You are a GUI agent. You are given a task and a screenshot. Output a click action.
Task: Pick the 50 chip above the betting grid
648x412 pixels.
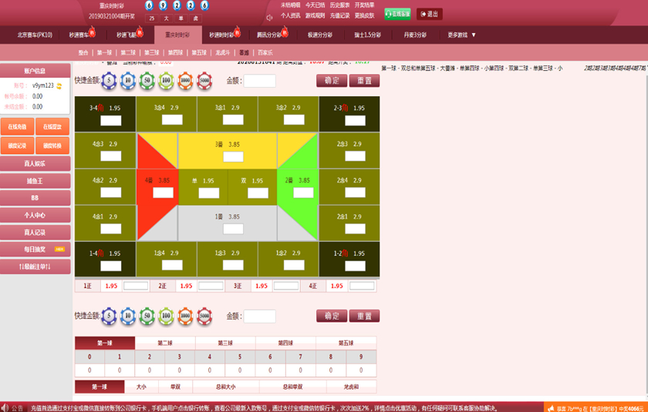pos(147,80)
